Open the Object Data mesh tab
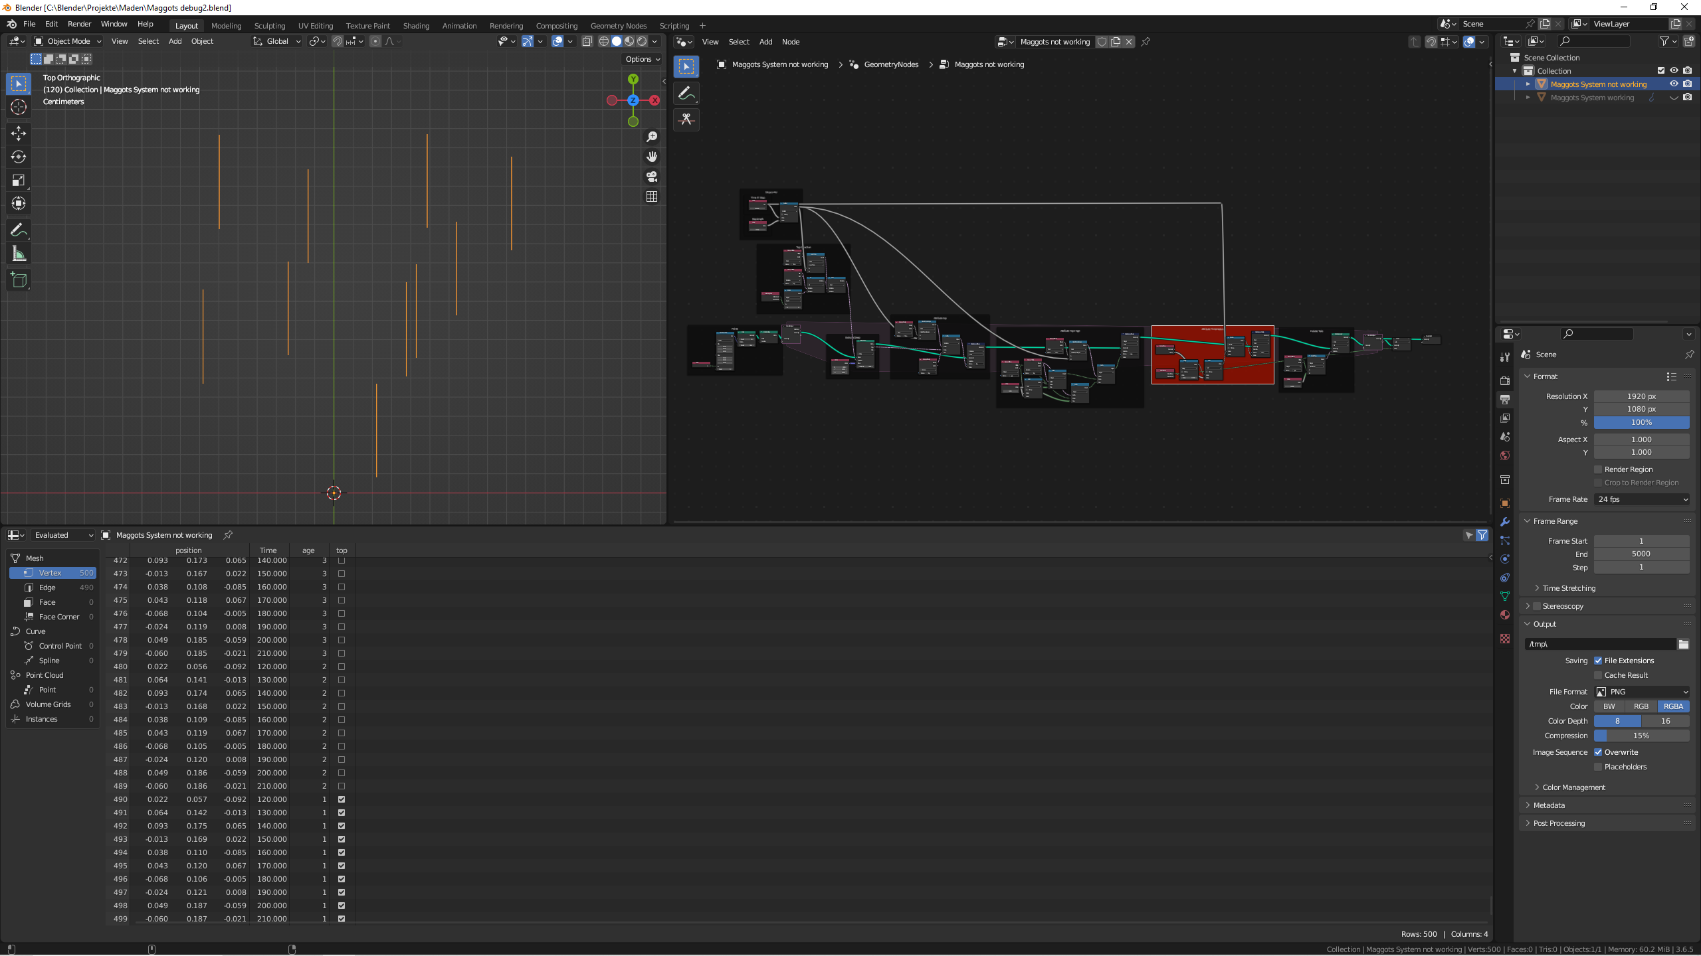This screenshot has width=1701, height=956. pyautogui.click(x=1505, y=596)
